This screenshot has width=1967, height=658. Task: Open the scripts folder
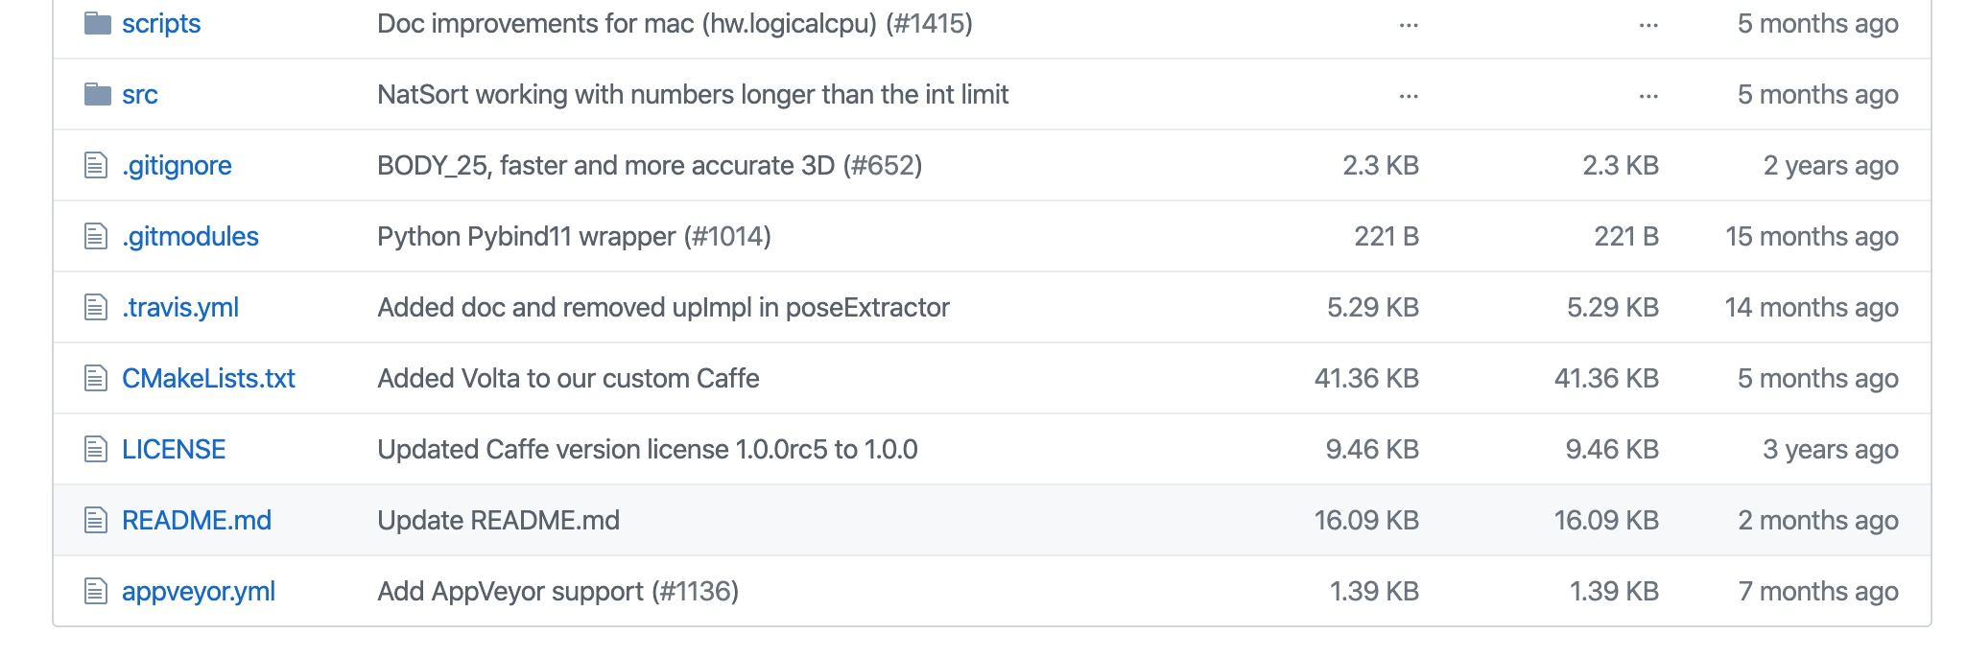(161, 23)
